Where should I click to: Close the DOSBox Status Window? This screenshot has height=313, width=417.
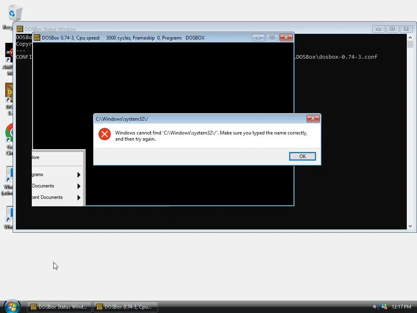pyautogui.click(x=406, y=29)
